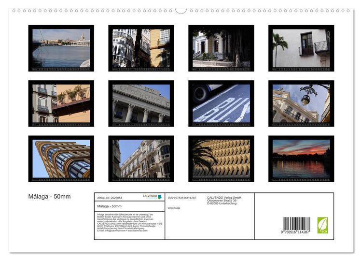Click the BUS lane road marking photo

[x=221, y=103]
